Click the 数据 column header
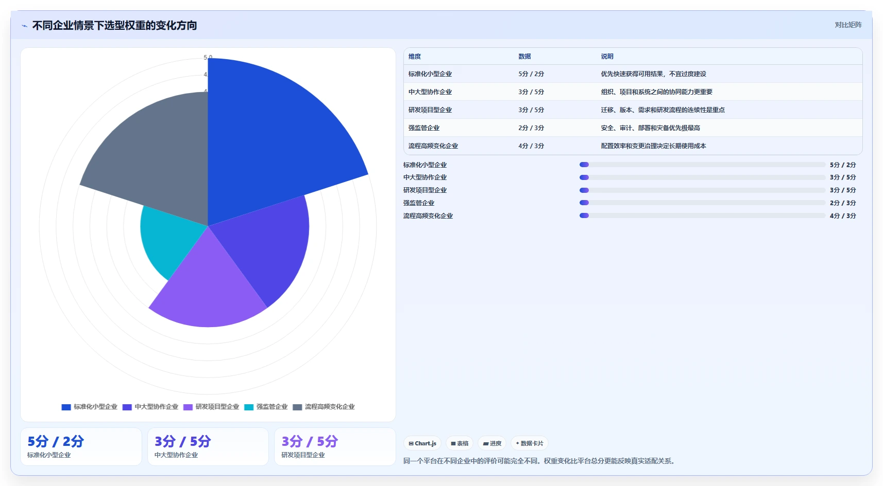The width and height of the screenshot is (883, 486). coord(524,57)
